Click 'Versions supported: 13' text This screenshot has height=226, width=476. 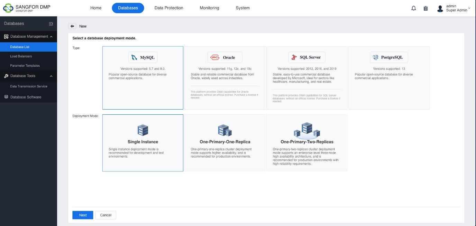[389, 69]
